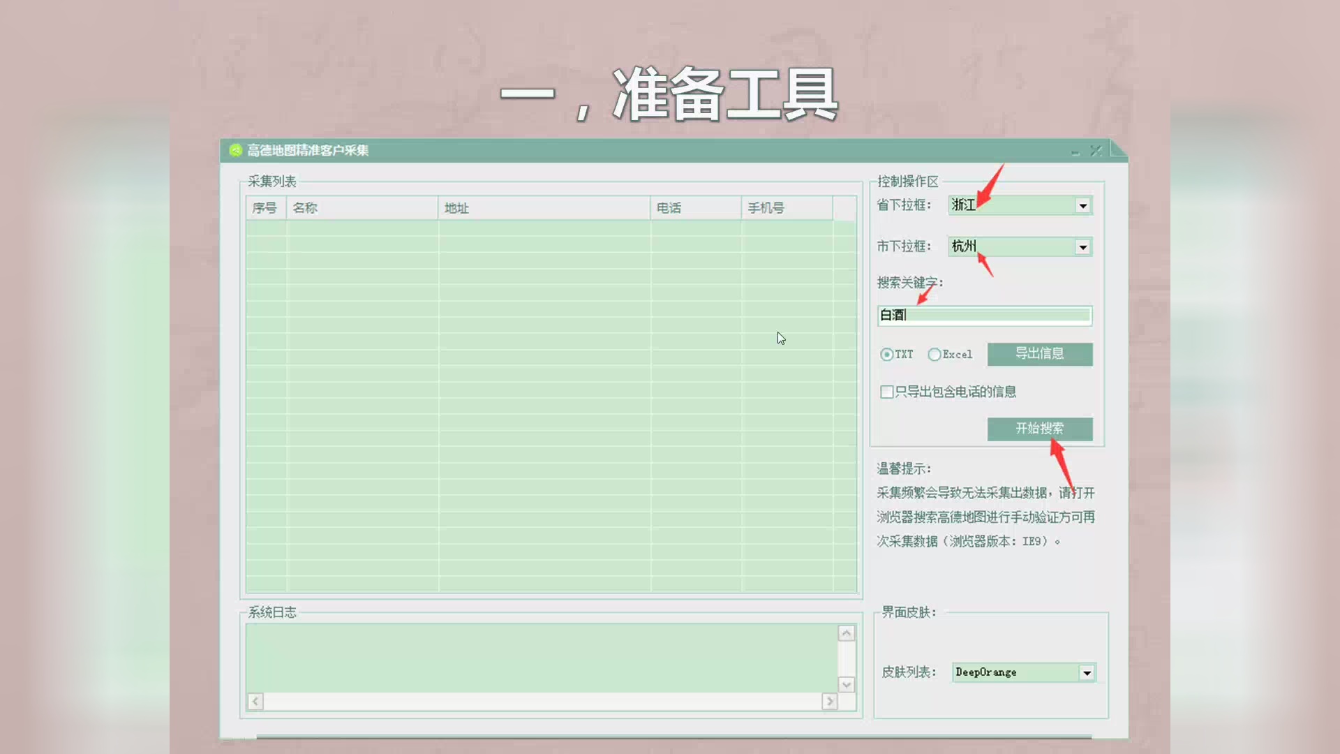
Task: Open the skin list dropdown showing DeepOrange
Action: (1087, 672)
